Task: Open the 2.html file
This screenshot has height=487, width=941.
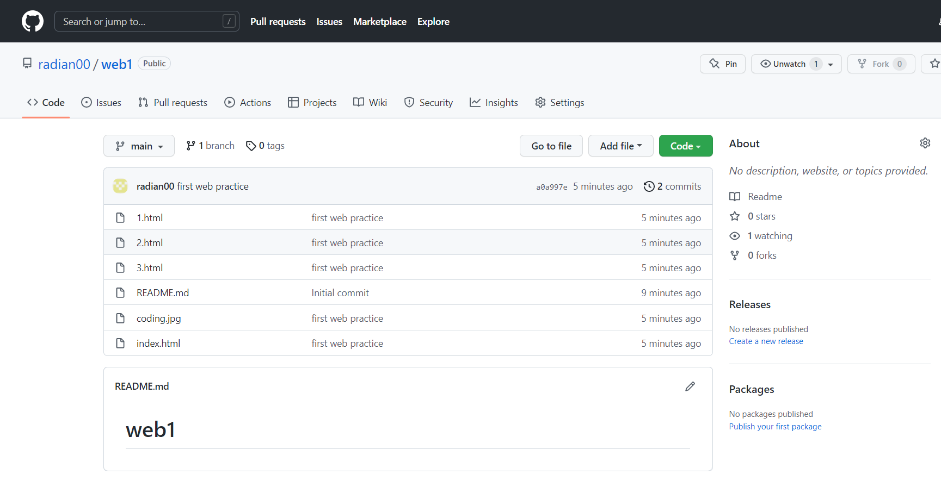Action: pos(150,242)
